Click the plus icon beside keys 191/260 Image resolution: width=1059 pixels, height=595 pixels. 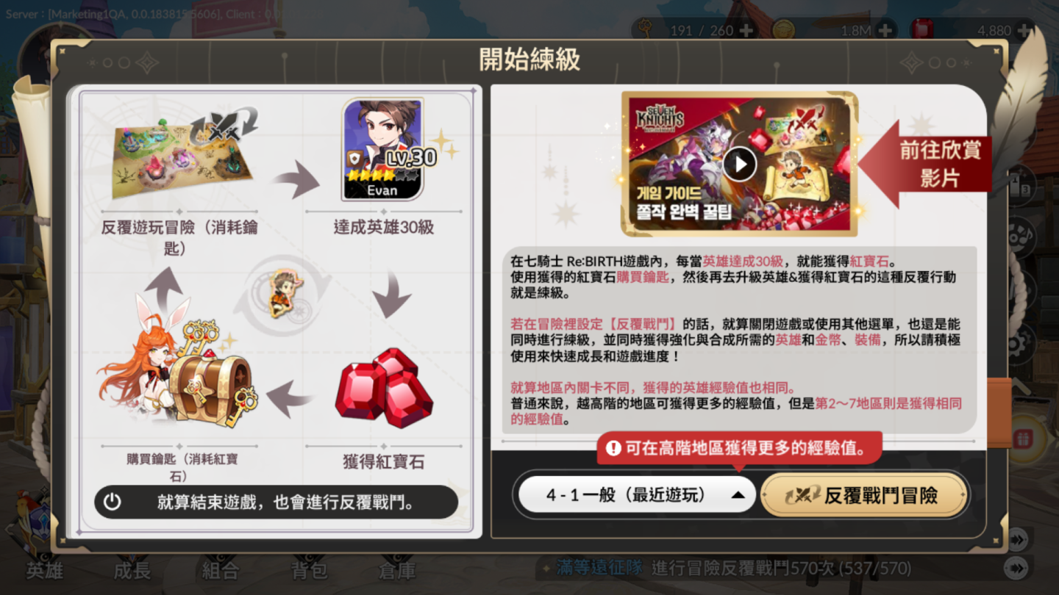[746, 30]
